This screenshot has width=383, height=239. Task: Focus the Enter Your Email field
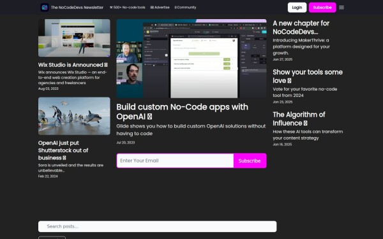pos(175,161)
